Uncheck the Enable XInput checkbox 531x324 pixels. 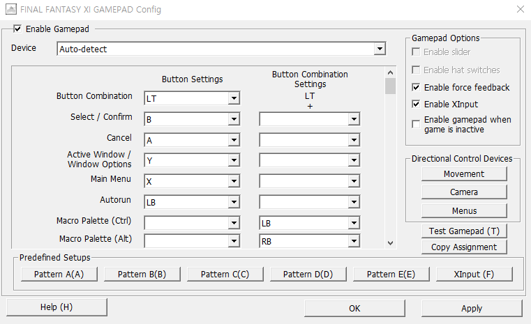click(x=416, y=104)
